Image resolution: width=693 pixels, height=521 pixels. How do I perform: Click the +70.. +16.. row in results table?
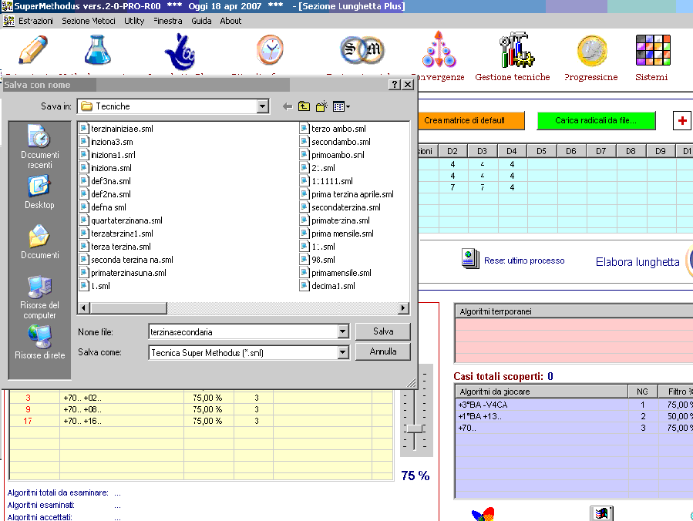coord(201,421)
